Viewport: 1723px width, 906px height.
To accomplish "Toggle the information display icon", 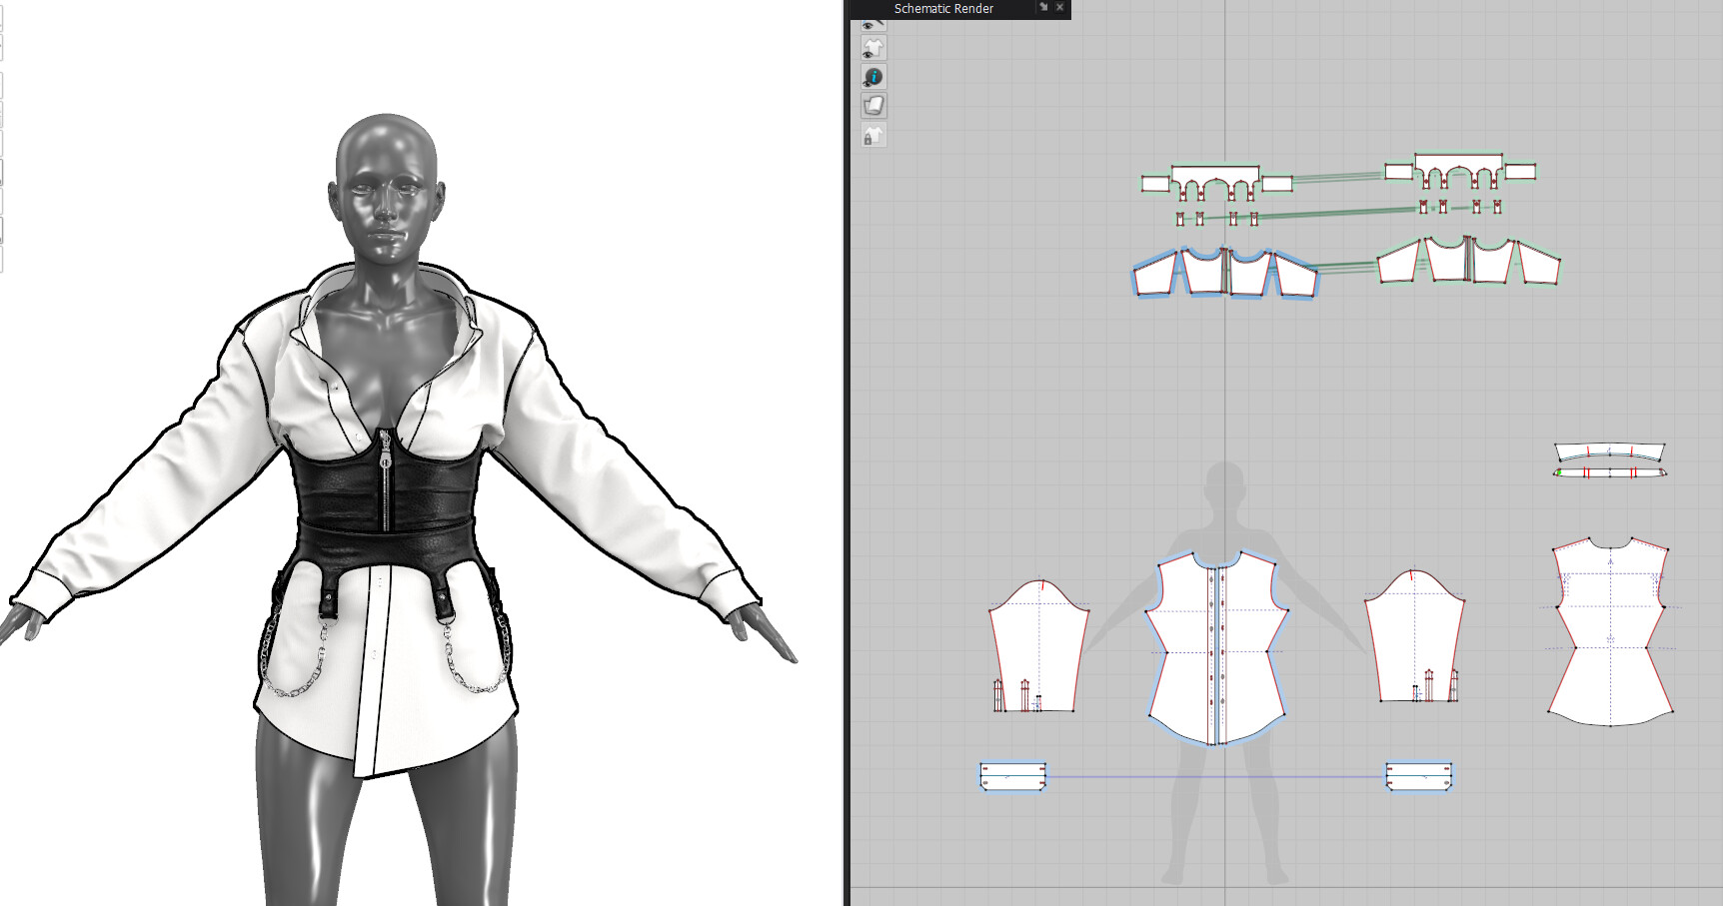I will pyautogui.click(x=873, y=76).
